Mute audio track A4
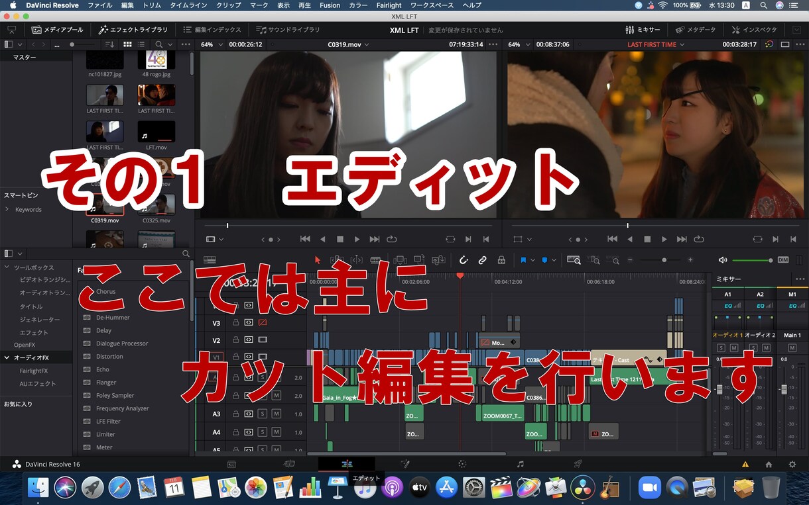This screenshot has width=809, height=505. [276, 432]
